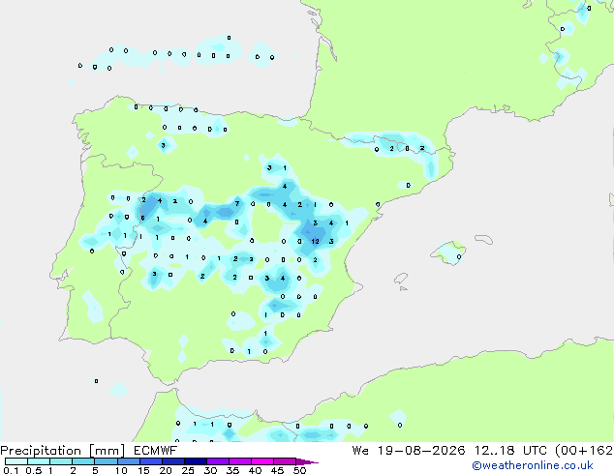
Task: Click the legend label '15'
Action: 143,470
